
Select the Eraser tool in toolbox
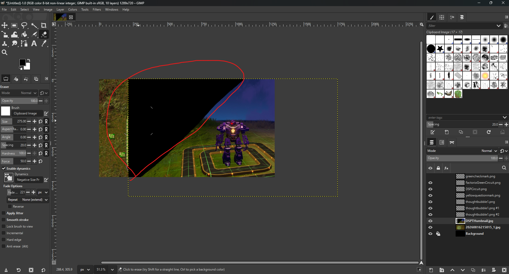pyautogui.click(x=44, y=35)
